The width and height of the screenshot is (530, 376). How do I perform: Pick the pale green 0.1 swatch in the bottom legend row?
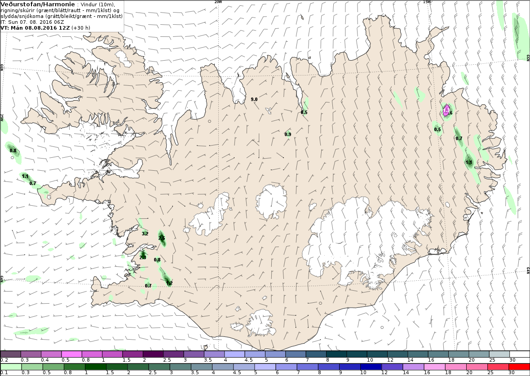click(11, 367)
